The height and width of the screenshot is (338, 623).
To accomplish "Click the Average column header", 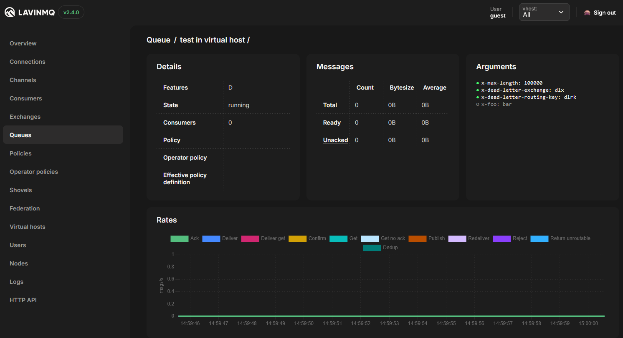I will (435, 88).
